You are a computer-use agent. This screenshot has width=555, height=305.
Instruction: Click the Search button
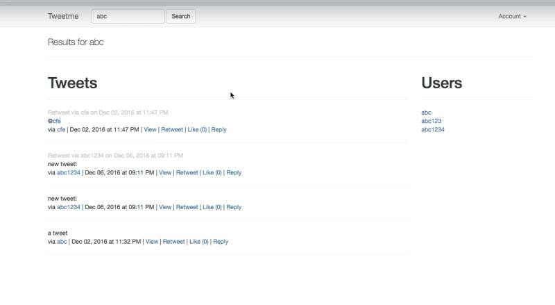(181, 16)
